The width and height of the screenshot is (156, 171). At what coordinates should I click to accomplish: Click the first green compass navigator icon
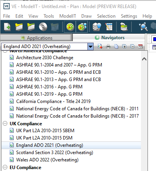point(70,27)
